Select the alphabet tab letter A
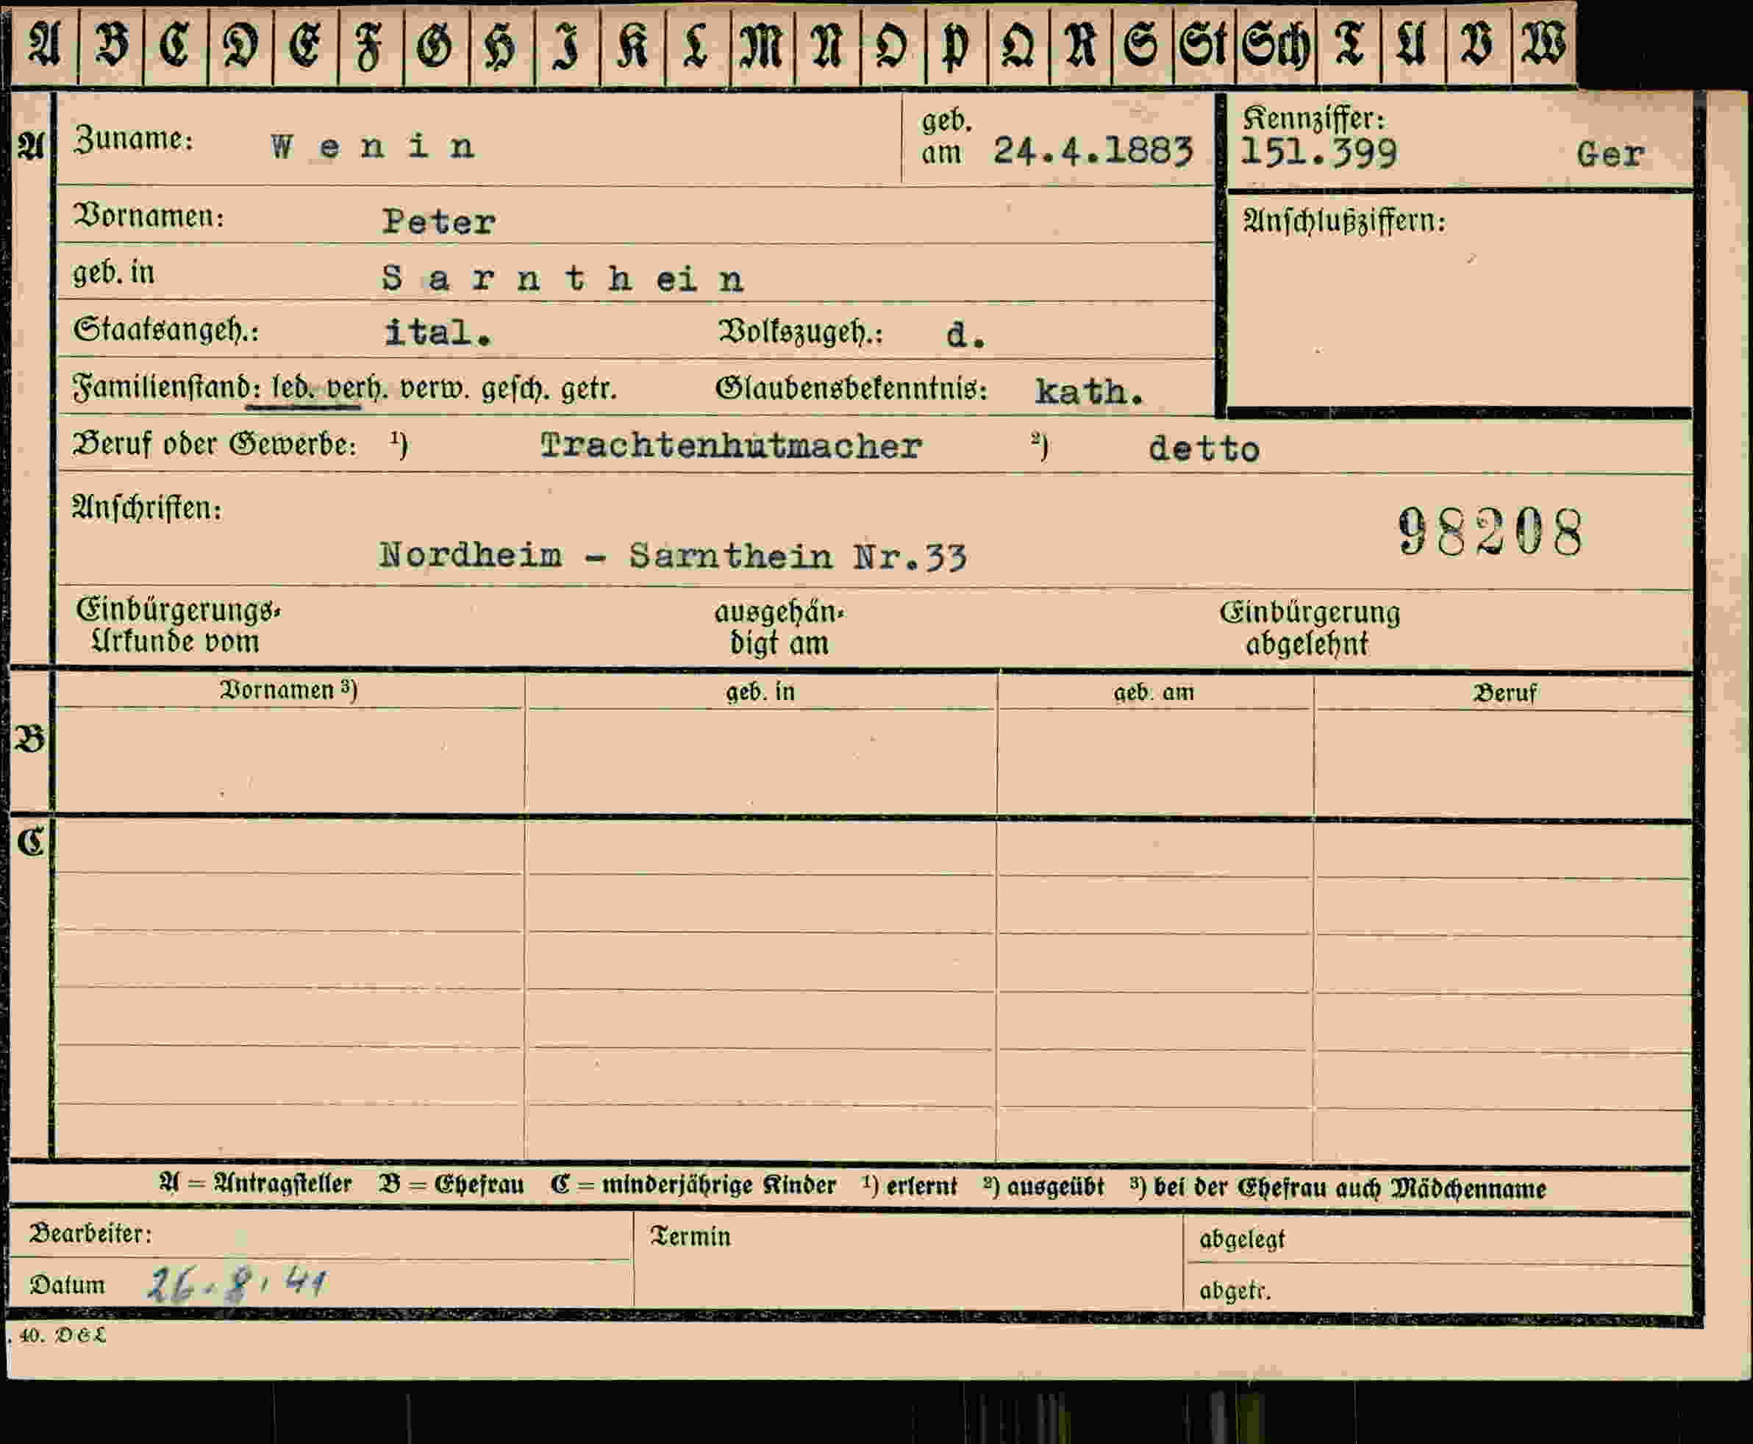The width and height of the screenshot is (1753, 1444). click(x=45, y=45)
